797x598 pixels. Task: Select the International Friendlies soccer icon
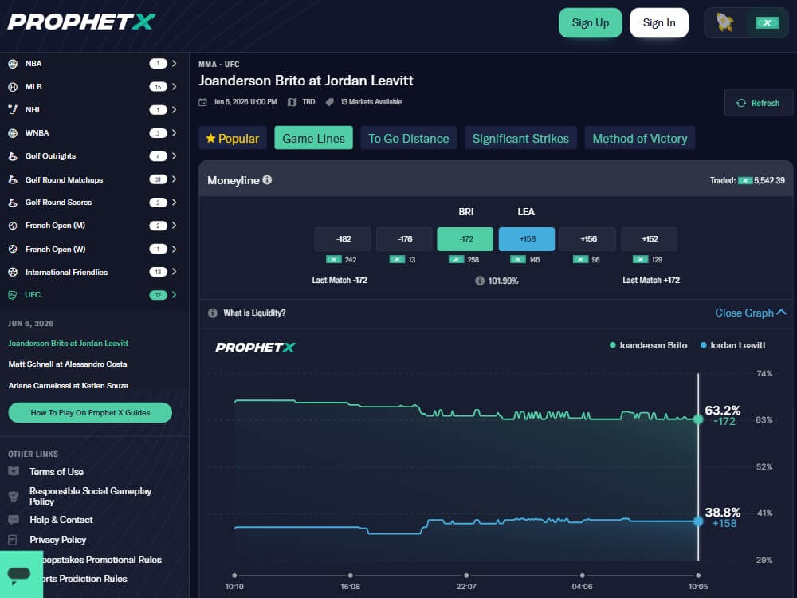[13, 272]
